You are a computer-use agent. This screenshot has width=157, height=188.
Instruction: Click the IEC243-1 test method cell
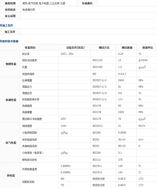click(98, 126)
